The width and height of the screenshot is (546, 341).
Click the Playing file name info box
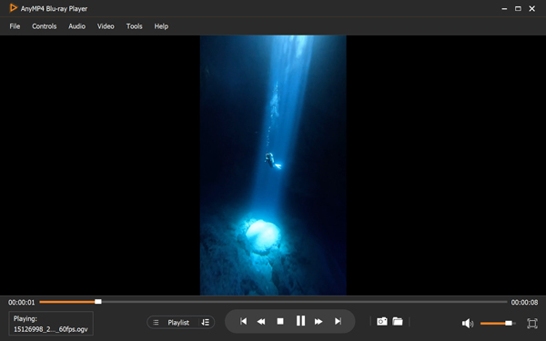pyautogui.click(x=51, y=324)
